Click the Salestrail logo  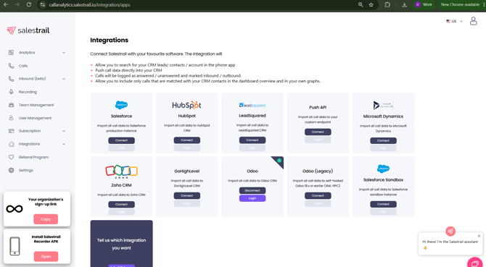click(28, 30)
